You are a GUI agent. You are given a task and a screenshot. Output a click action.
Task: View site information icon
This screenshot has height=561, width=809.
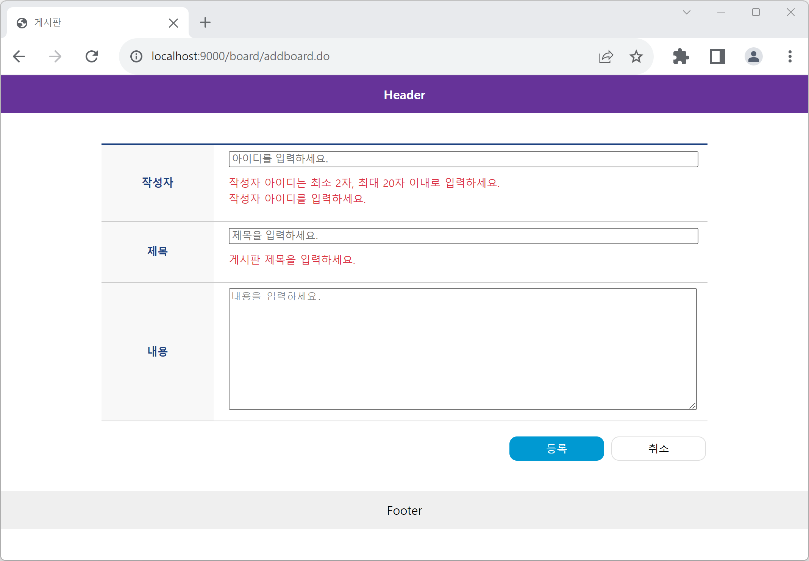(136, 56)
